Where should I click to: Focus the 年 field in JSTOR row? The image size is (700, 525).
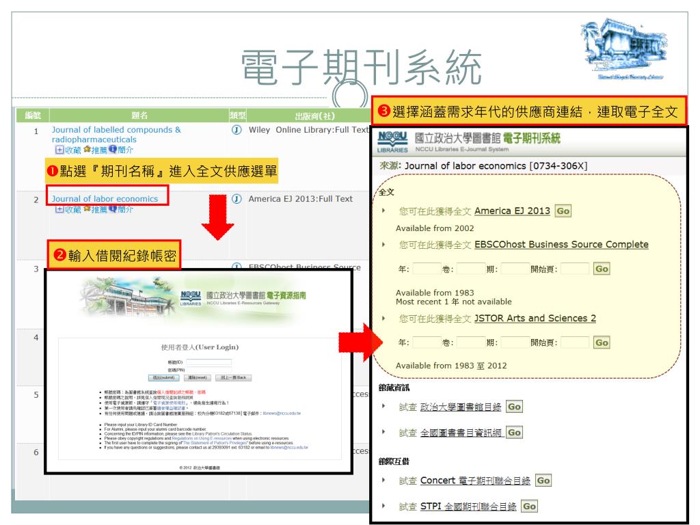click(427, 343)
